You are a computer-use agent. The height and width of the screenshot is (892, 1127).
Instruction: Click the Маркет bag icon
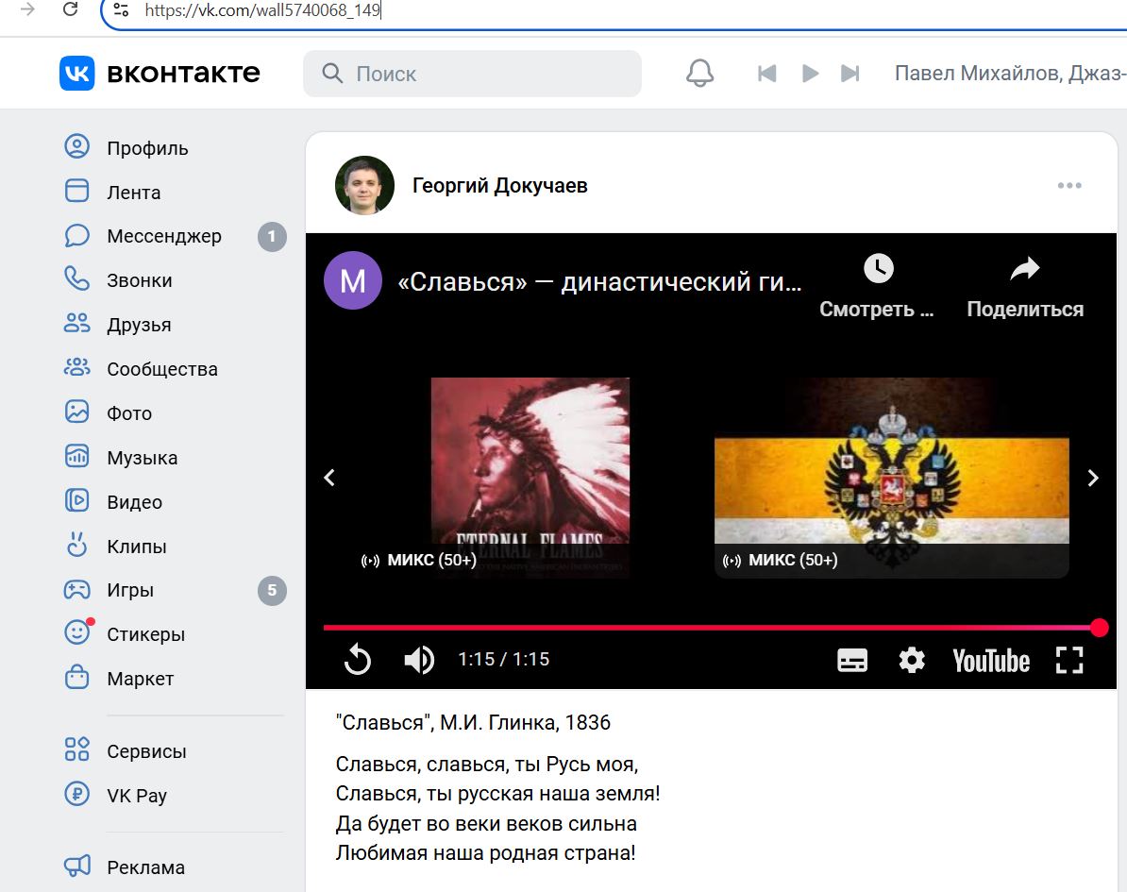click(76, 677)
